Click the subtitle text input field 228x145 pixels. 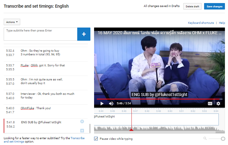pyautogui.click(x=40, y=34)
